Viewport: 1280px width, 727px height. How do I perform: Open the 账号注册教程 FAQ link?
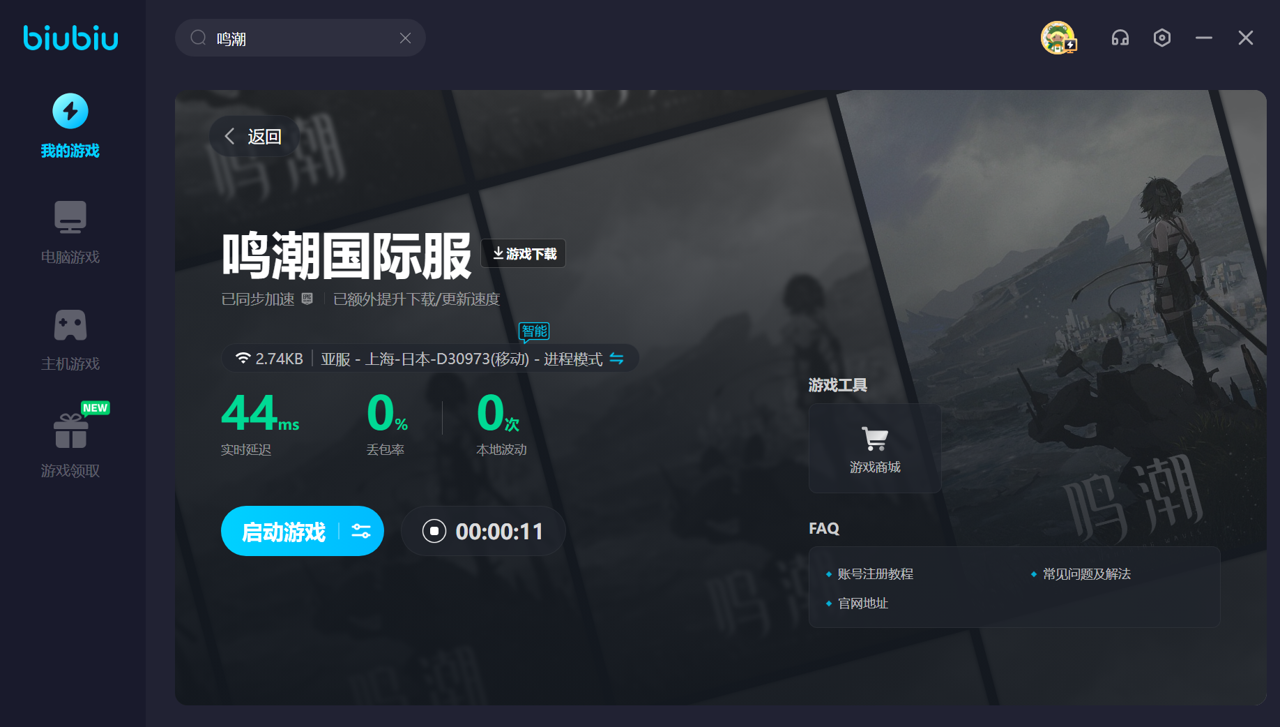[875, 574]
